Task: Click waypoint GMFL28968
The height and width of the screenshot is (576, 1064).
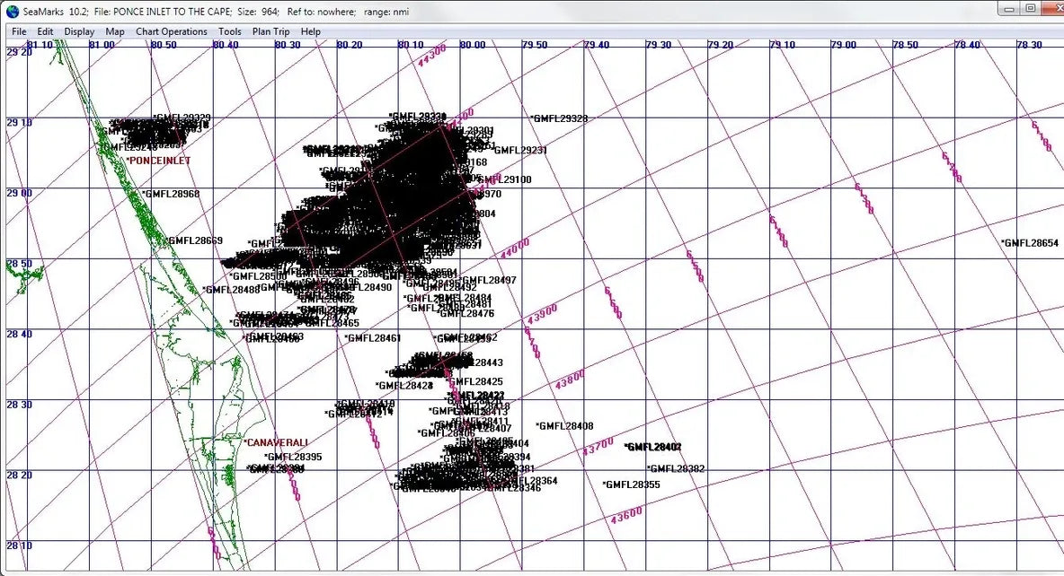Action: point(171,194)
